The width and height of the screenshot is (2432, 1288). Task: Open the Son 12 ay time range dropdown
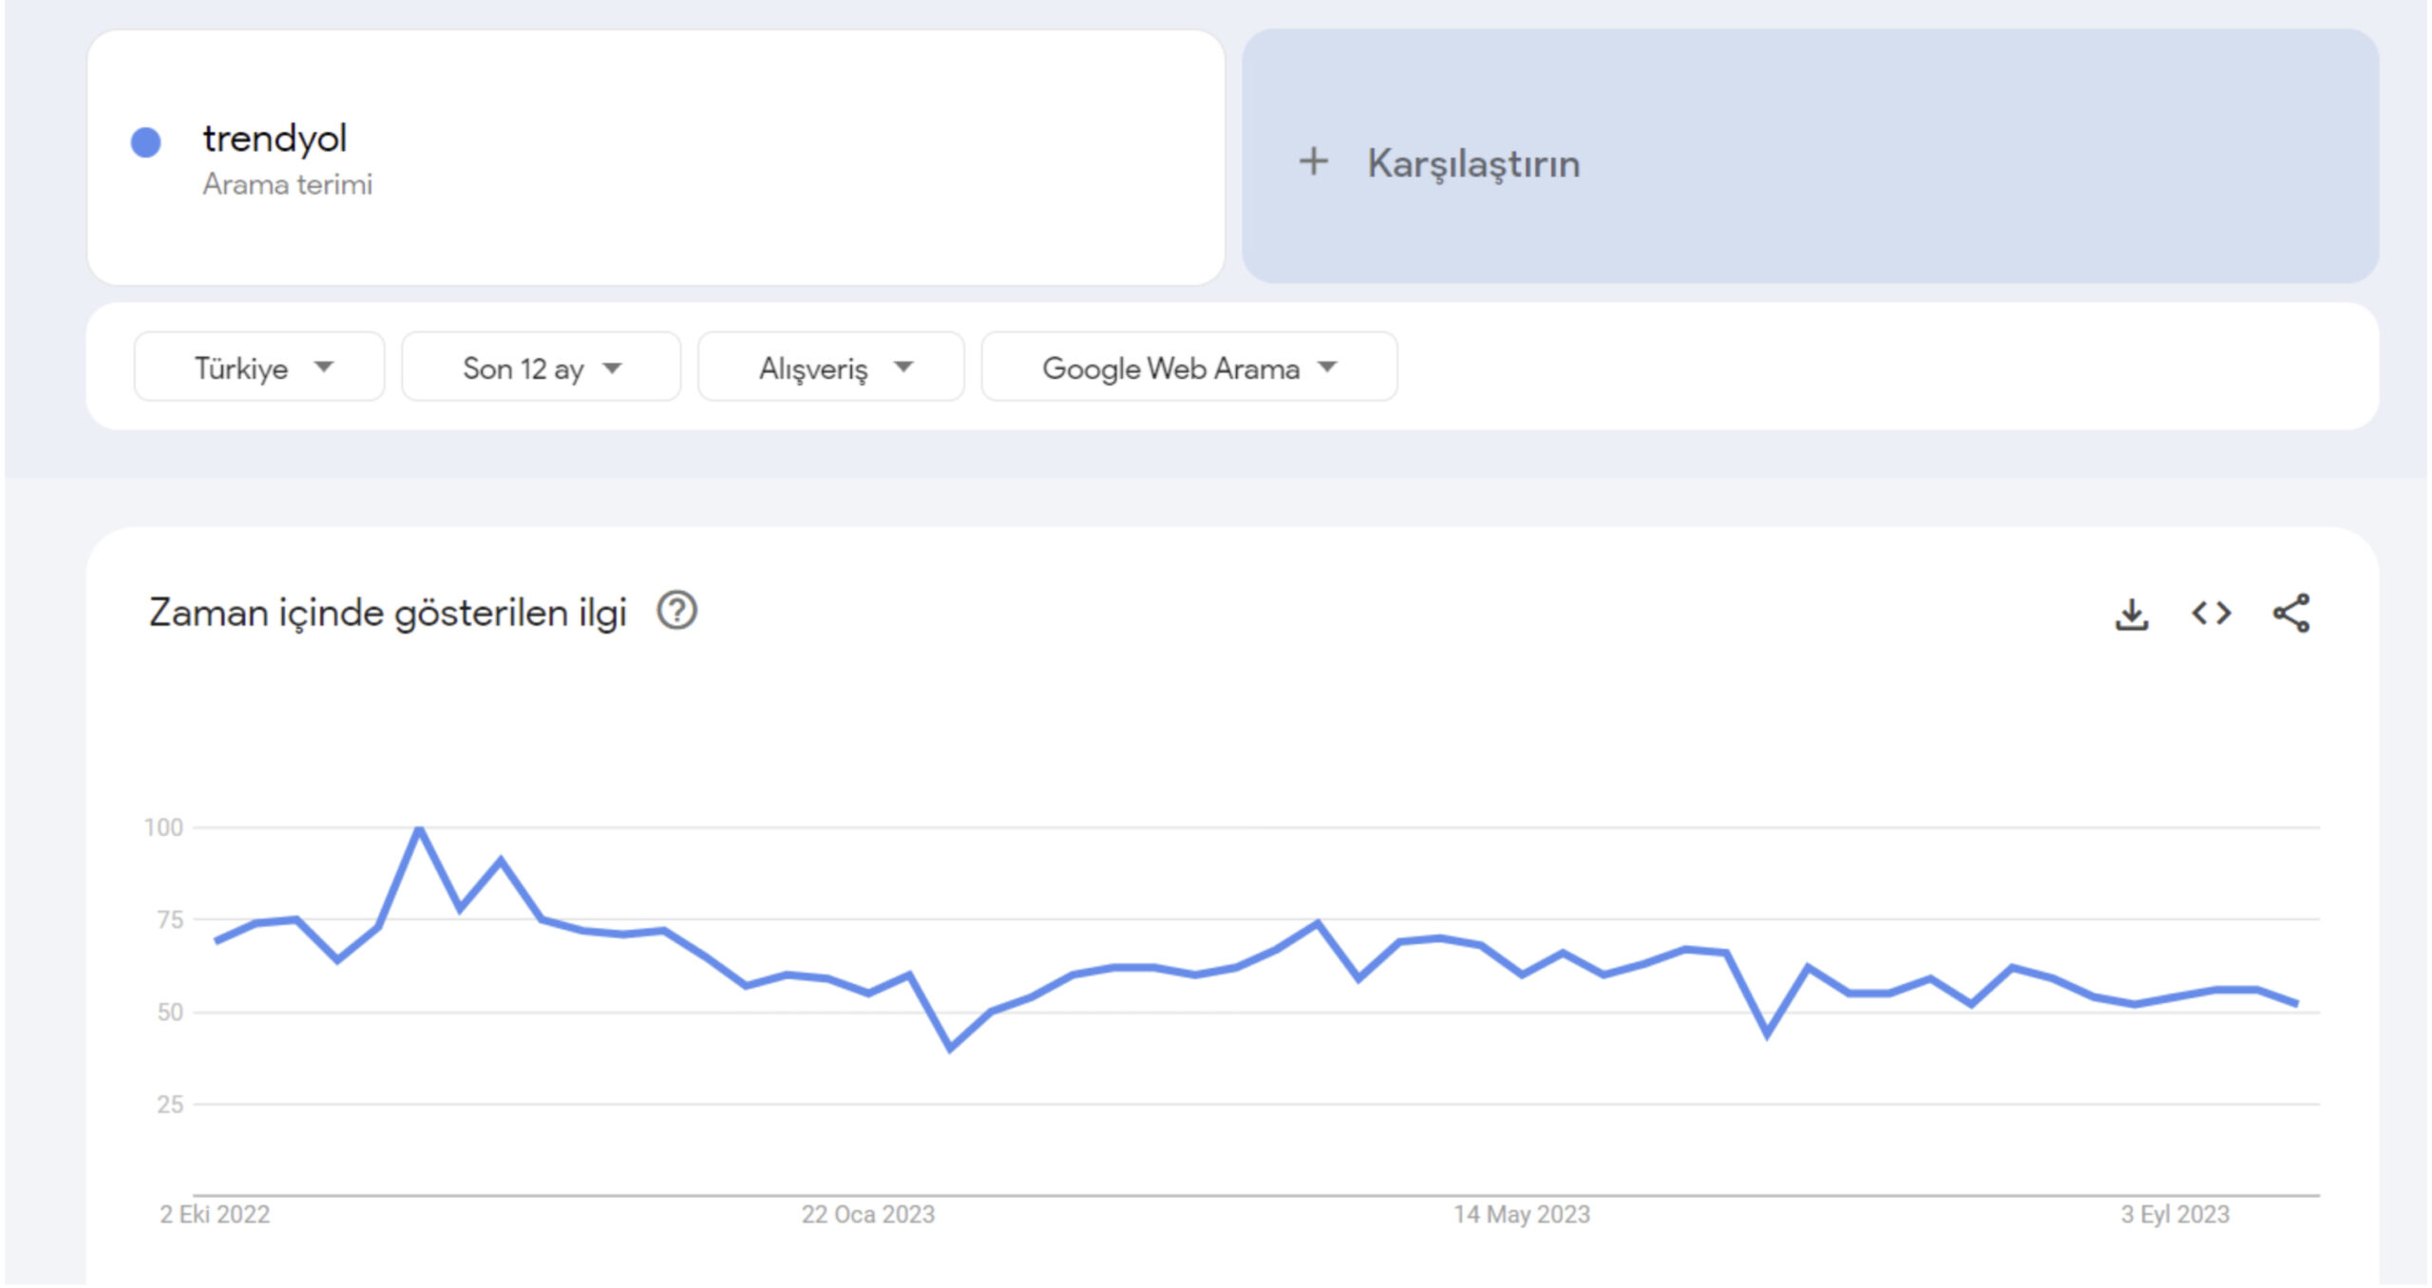(x=541, y=368)
